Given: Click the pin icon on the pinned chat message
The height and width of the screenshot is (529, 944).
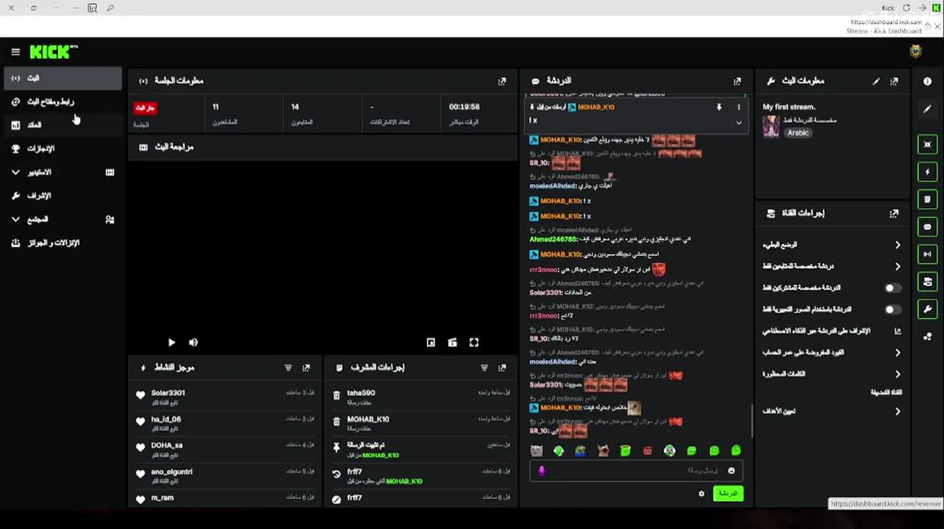Looking at the screenshot, I should (x=719, y=107).
